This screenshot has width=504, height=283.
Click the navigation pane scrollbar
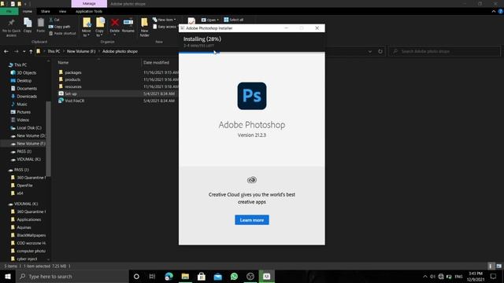click(x=48, y=138)
